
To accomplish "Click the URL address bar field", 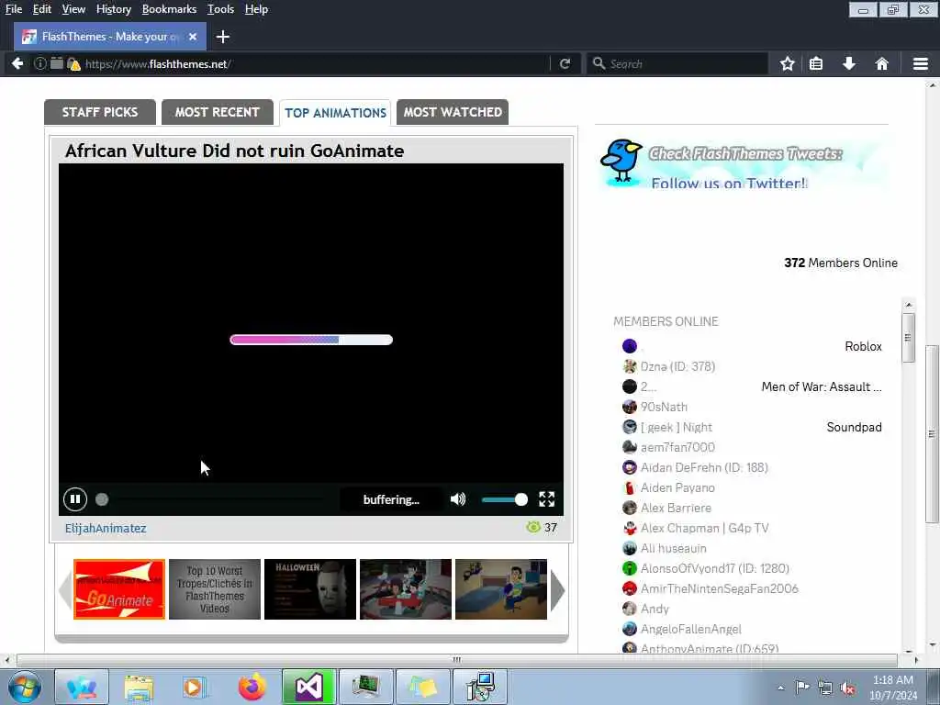I will (315, 63).
